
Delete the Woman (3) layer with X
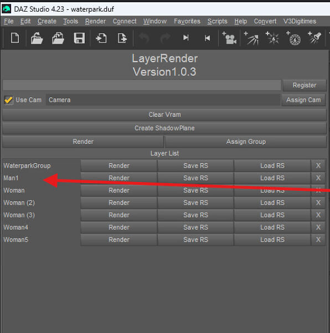click(318, 215)
